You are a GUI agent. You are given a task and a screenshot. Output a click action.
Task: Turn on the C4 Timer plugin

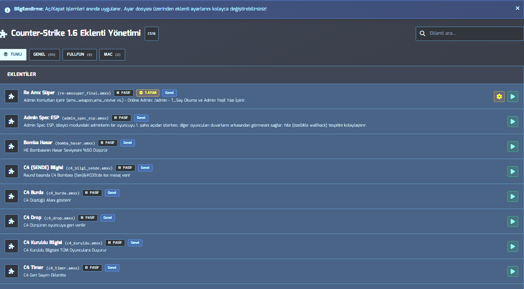[513, 271]
